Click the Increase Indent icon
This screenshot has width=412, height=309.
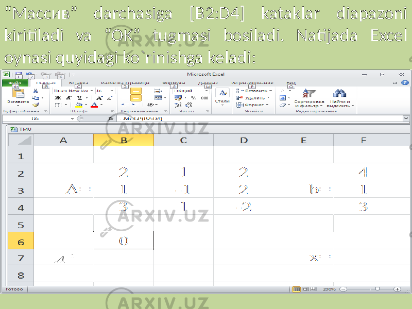[x=134, y=105]
